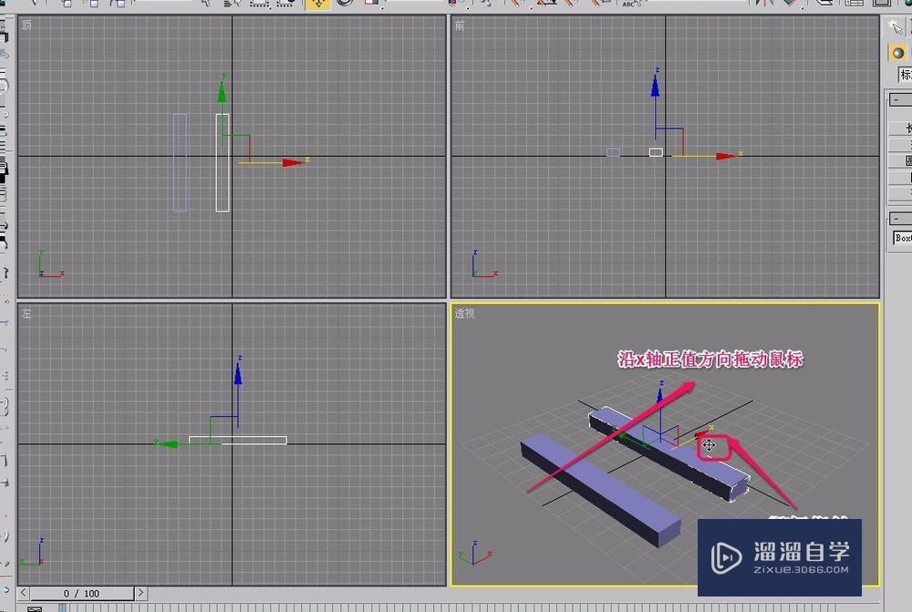Open the Select by Name dialog icon
The width and height of the screenshot is (912, 612).
pyautogui.click(x=228, y=5)
